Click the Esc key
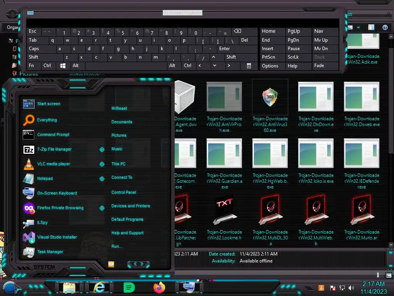The image size is (394, 296). point(34,31)
